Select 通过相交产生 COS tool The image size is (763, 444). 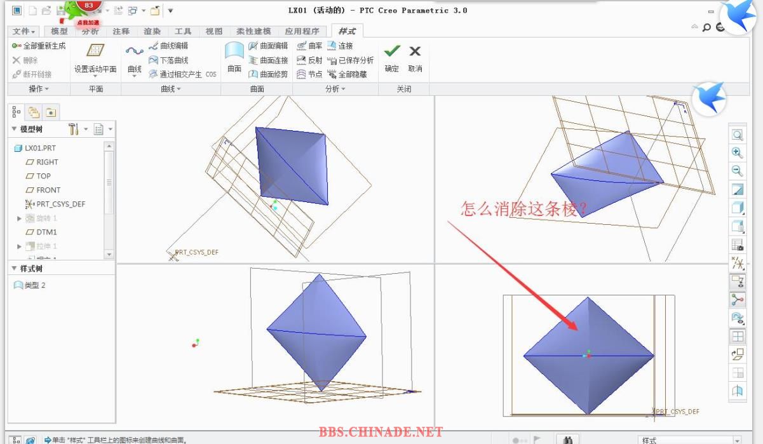point(182,74)
